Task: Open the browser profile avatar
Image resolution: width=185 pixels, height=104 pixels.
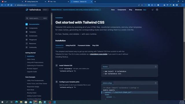Action: coord(180,5)
